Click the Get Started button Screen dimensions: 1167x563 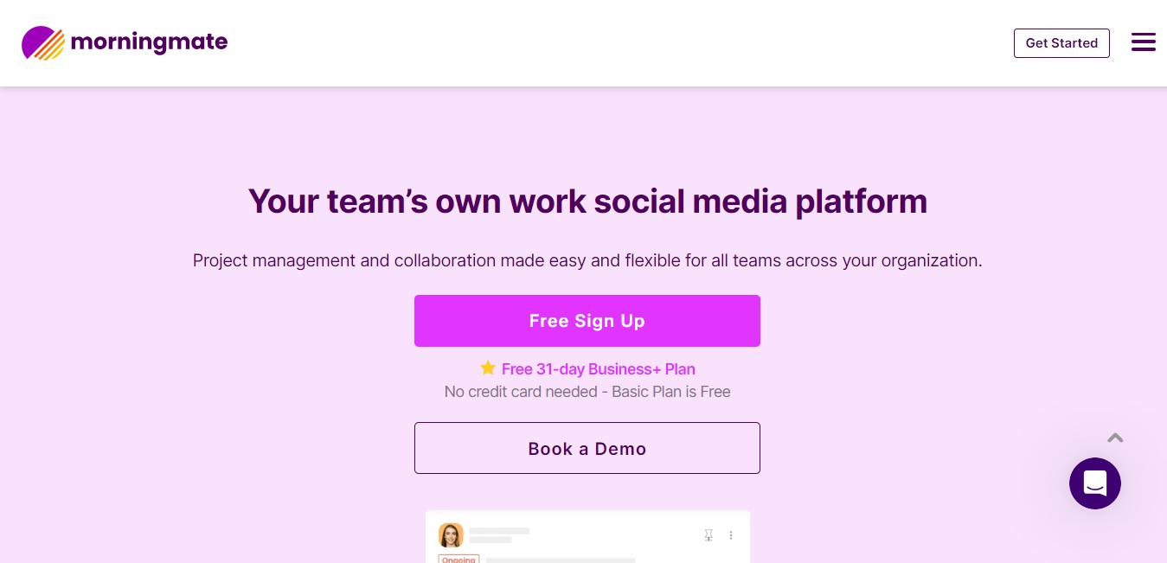tap(1061, 42)
